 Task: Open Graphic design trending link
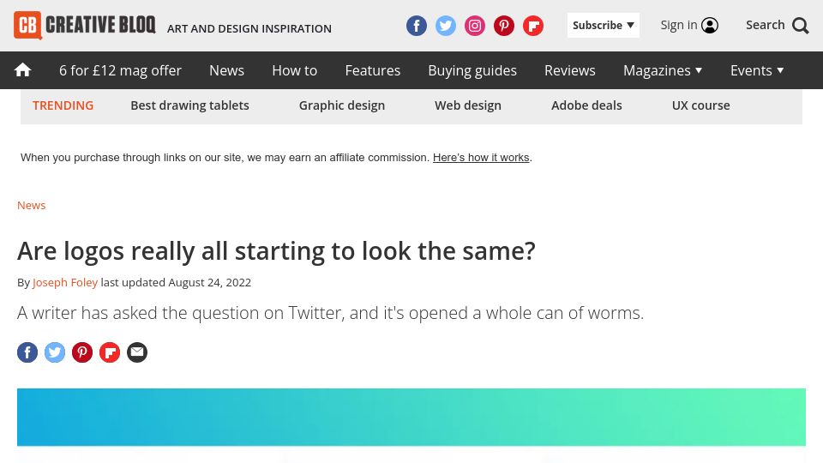(x=342, y=105)
